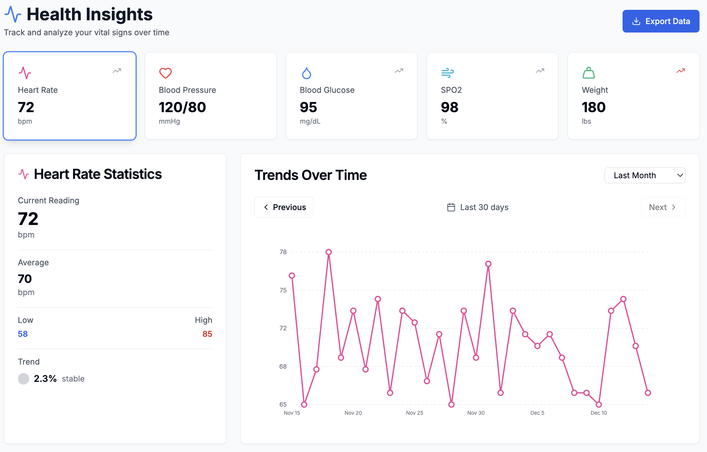Click the Next period button
Image resolution: width=707 pixels, height=452 pixels.
(x=663, y=207)
